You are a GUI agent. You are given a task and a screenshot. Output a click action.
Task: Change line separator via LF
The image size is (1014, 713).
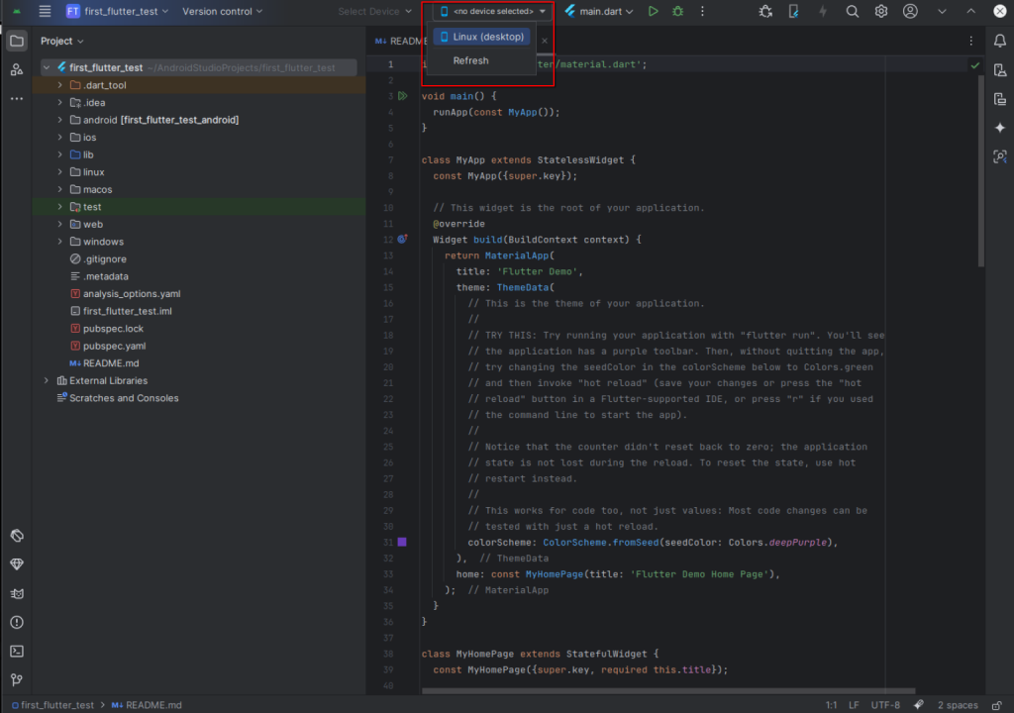(x=854, y=705)
